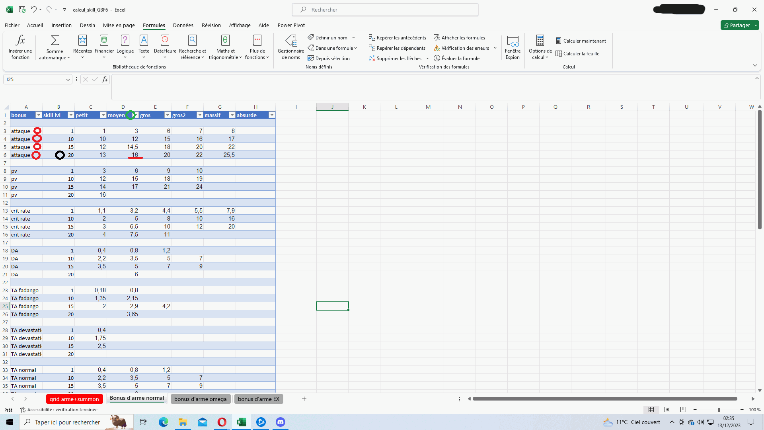764x430 pixels.
Task: Open Excel from the Windows taskbar
Action: 242,422
